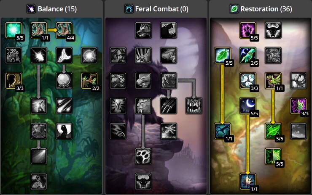Select the Insect Swarm talent with 1/1
The width and height of the screenshot is (312, 195).
(x=273, y=81)
